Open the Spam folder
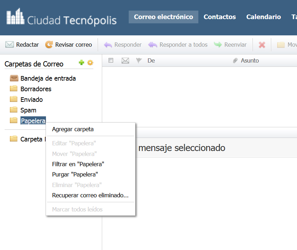The height and width of the screenshot is (250, 297). [28, 110]
